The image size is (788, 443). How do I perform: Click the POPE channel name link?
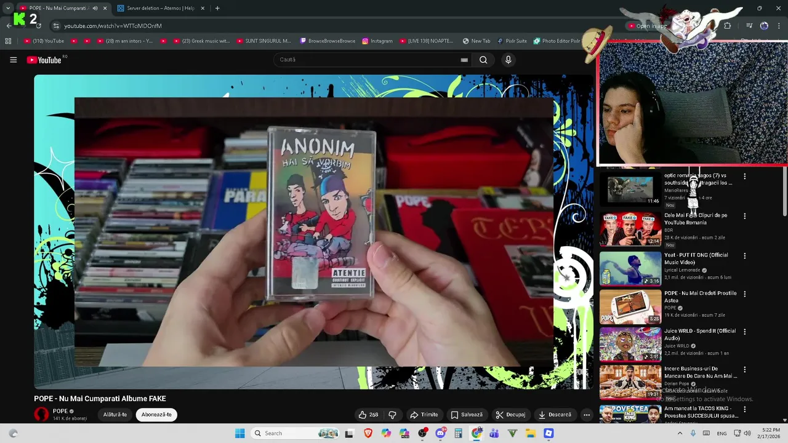[60, 411]
